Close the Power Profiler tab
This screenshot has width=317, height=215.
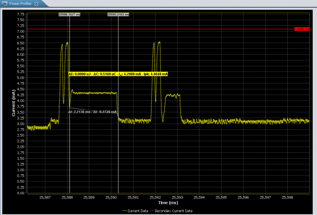click(36, 3)
